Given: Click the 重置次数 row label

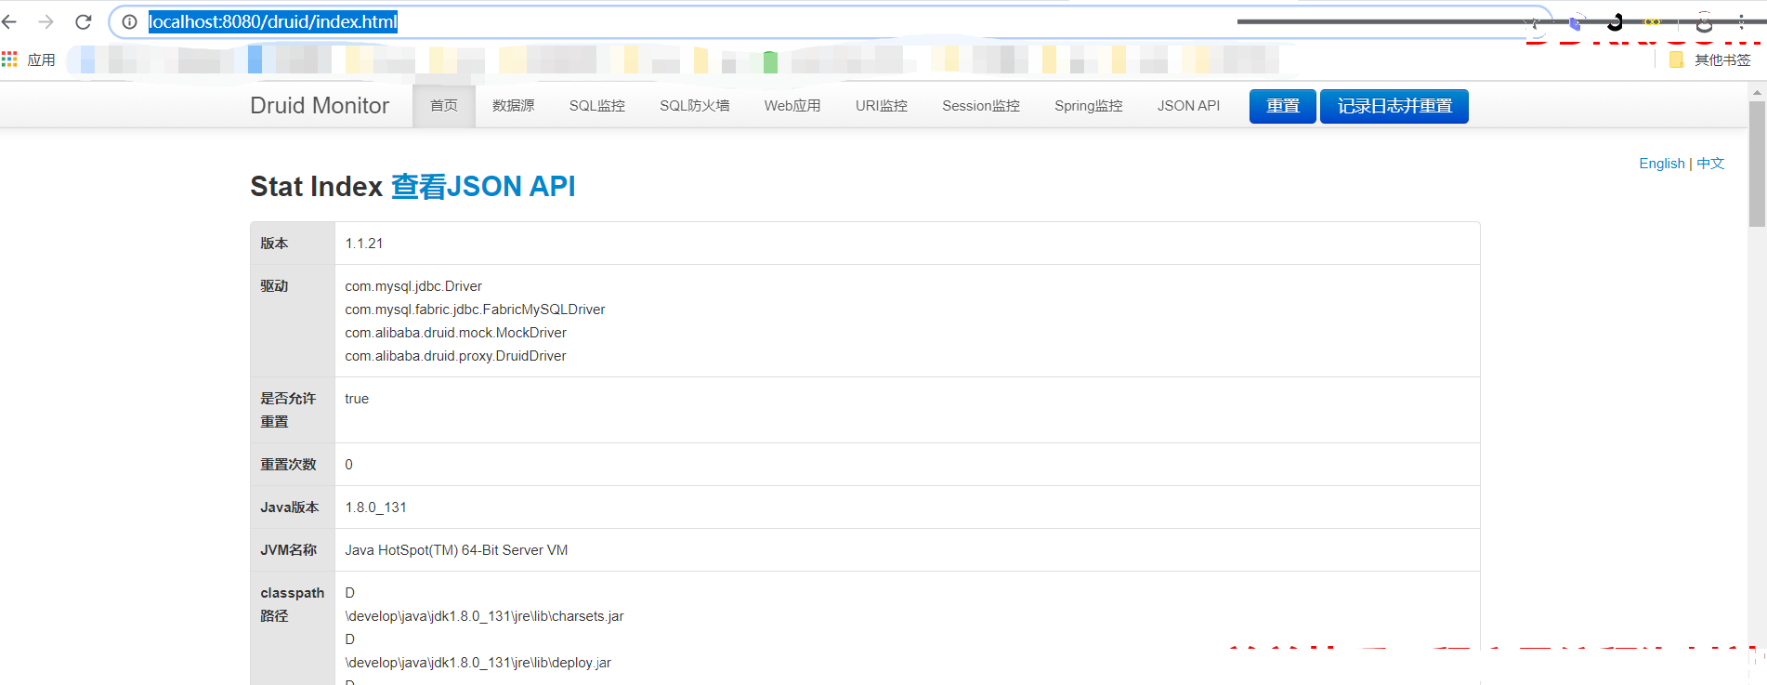Looking at the screenshot, I should pyautogui.click(x=288, y=465).
